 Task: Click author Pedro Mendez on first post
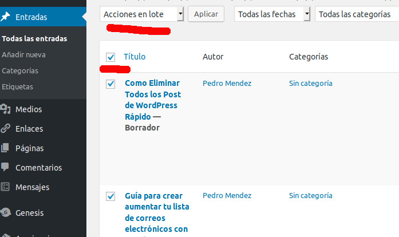click(x=227, y=84)
